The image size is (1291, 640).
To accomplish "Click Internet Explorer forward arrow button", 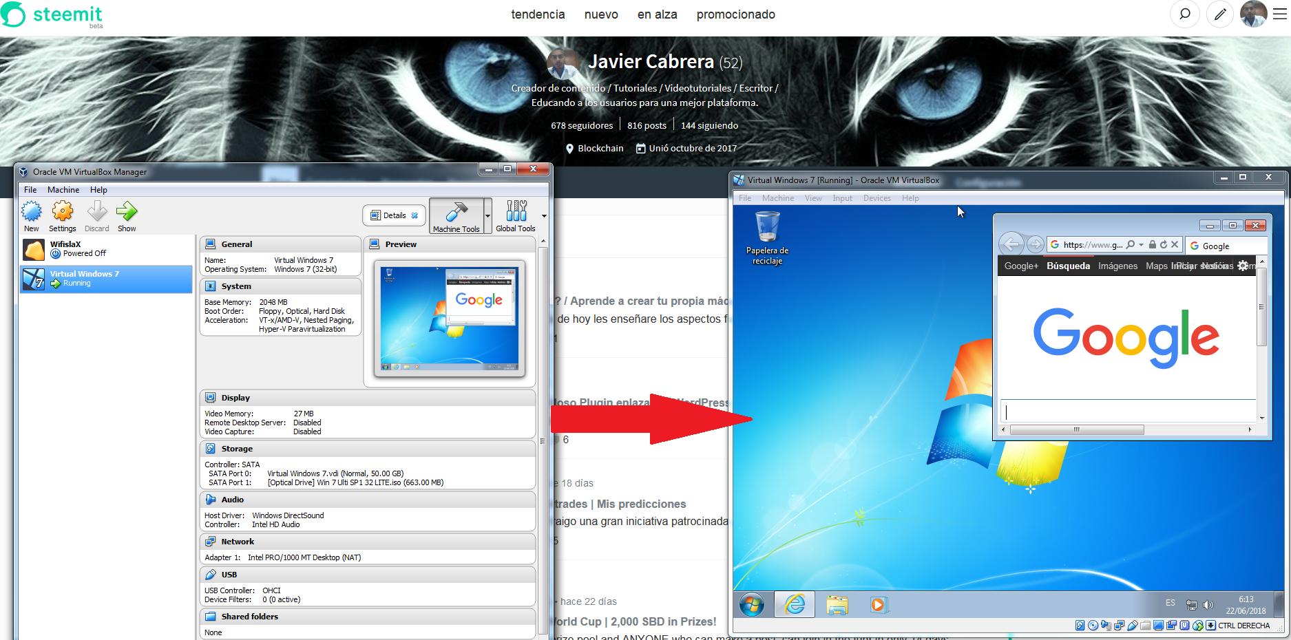I will coord(1035,244).
